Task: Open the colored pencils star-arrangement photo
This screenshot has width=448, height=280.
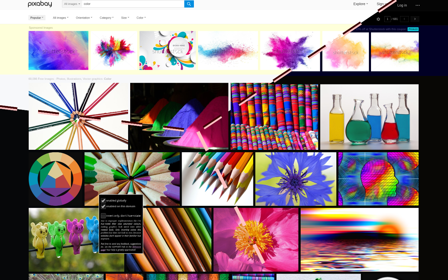Action: tap(78, 116)
